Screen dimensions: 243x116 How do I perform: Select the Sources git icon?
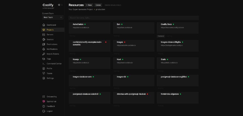(x=44, y=39)
